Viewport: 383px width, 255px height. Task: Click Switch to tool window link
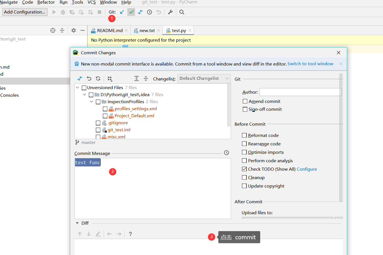coord(310,64)
